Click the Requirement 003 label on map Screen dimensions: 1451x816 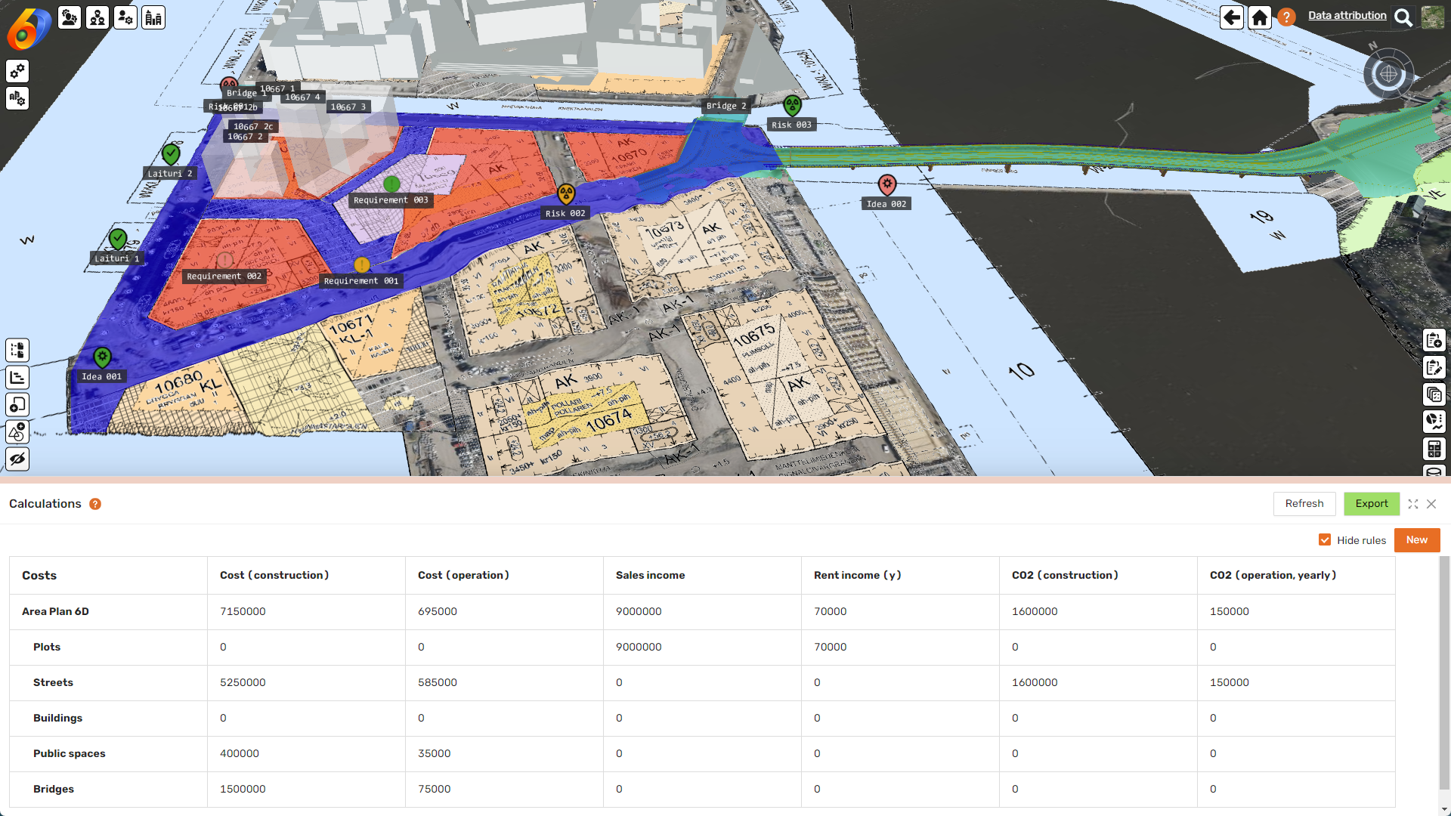[391, 200]
